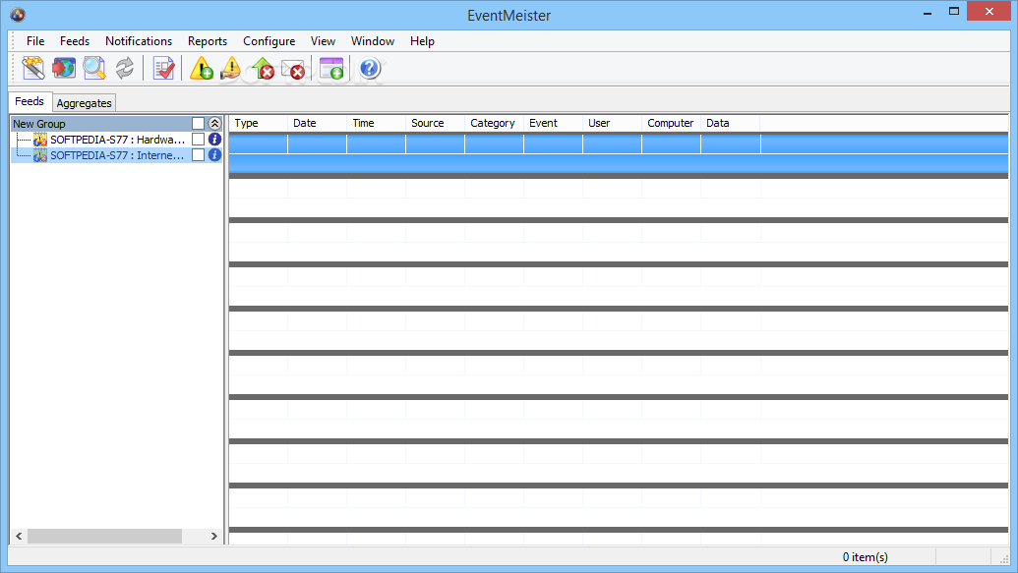This screenshot has height=573, width=1018.
Task: Click info icon for Hardware feed
Action: [214, 139]
